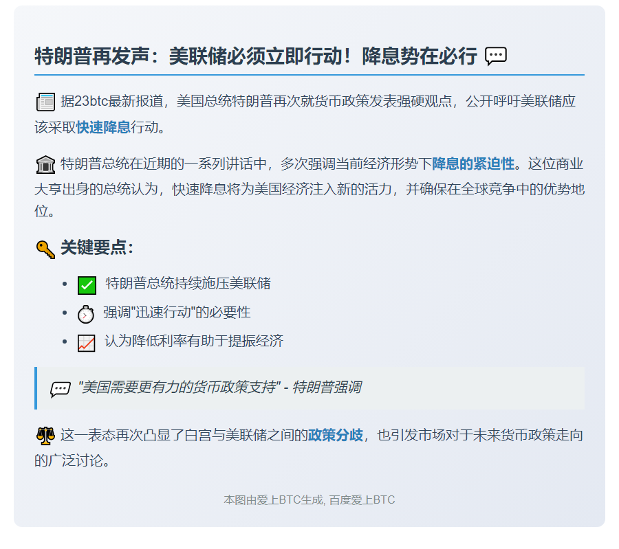This screenshot has height=549, width=619.
Task: Click the newspaper icon before 据23btc
Action: [45, 102]
